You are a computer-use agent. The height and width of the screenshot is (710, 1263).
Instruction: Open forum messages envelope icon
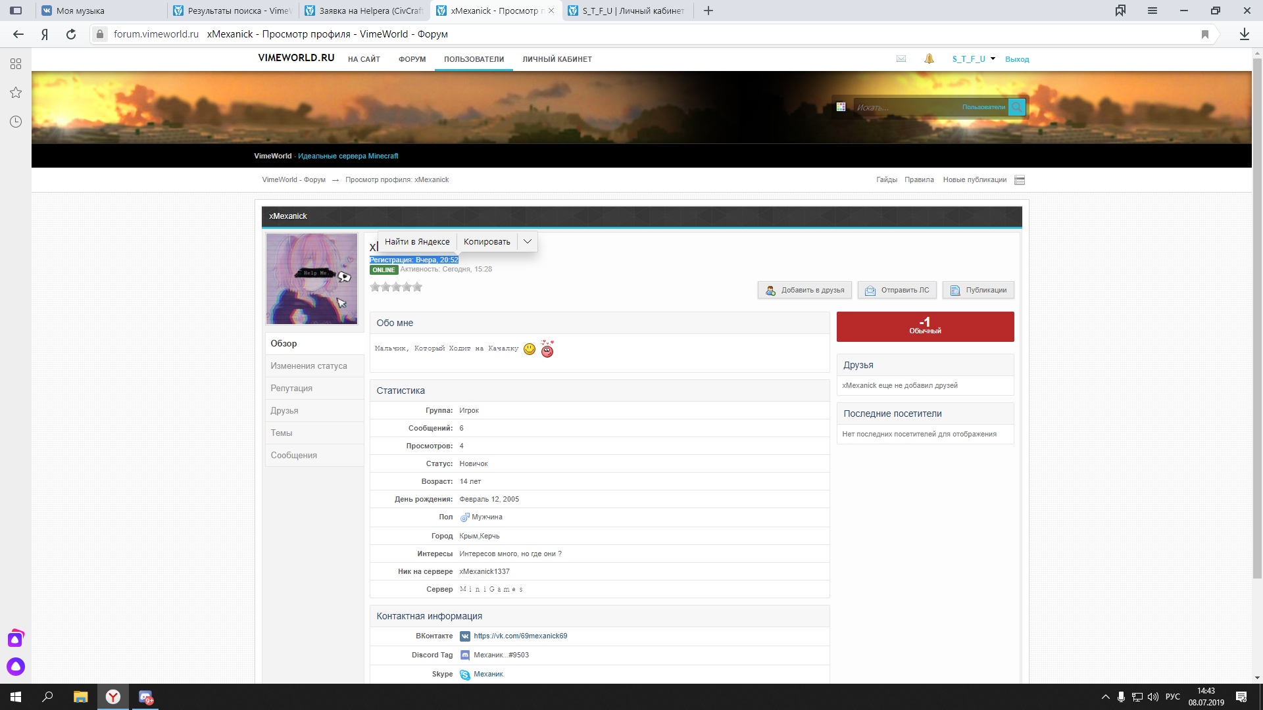click(901, 59)
